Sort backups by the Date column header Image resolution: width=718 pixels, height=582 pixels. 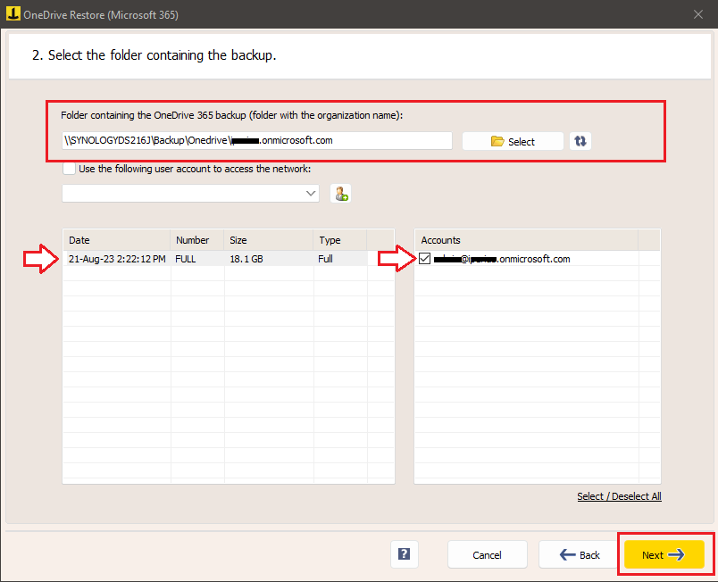click(116, 240)
